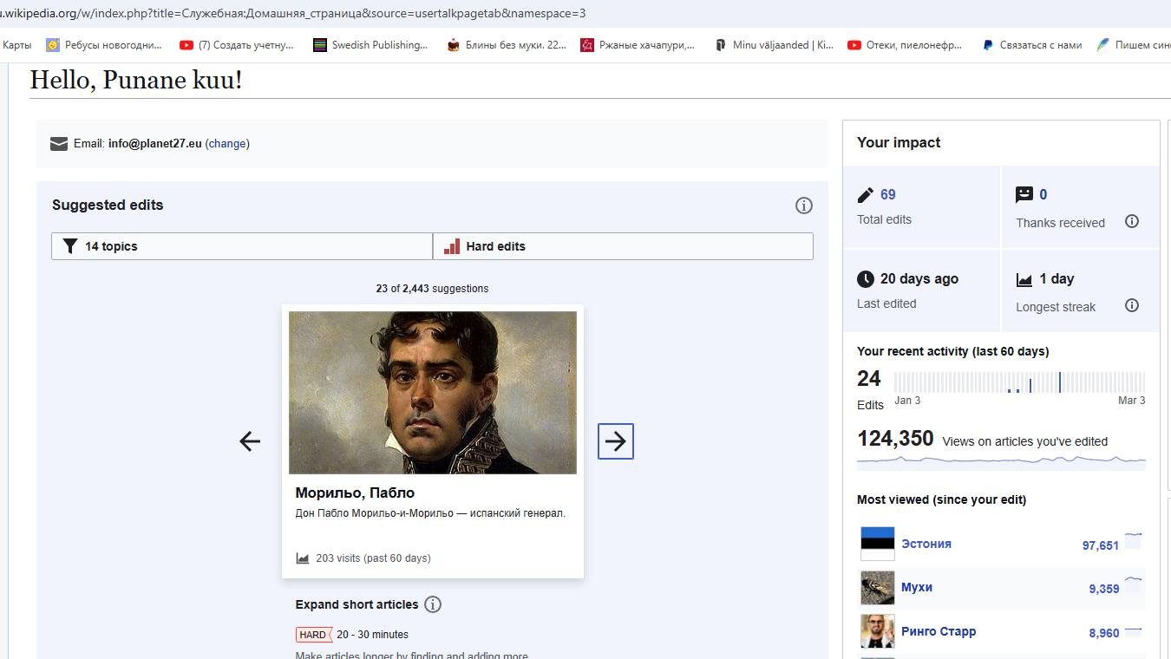1171x659 pixels.
Task: Click the 69 total edits number
Action: click(887, 194)
